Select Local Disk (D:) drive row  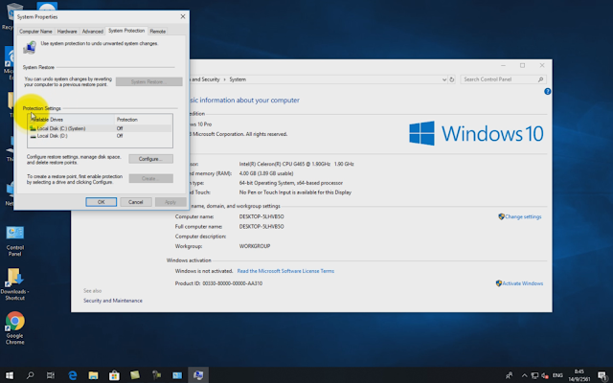coord(100,136)
